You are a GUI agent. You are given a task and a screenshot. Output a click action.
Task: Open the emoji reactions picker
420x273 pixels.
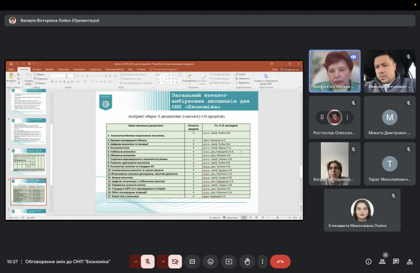211,261
